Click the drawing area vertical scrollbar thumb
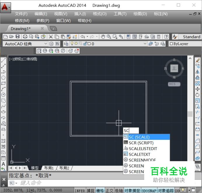 [x=190, y=114]
